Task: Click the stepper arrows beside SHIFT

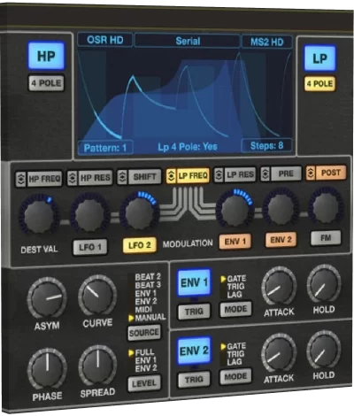Action: (122, 177)
